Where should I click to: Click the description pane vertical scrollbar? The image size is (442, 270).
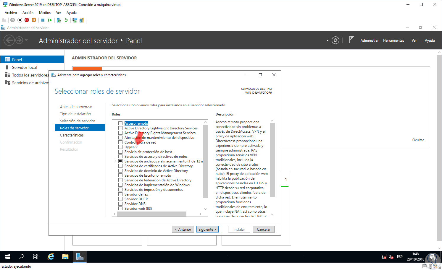(272, 160)
